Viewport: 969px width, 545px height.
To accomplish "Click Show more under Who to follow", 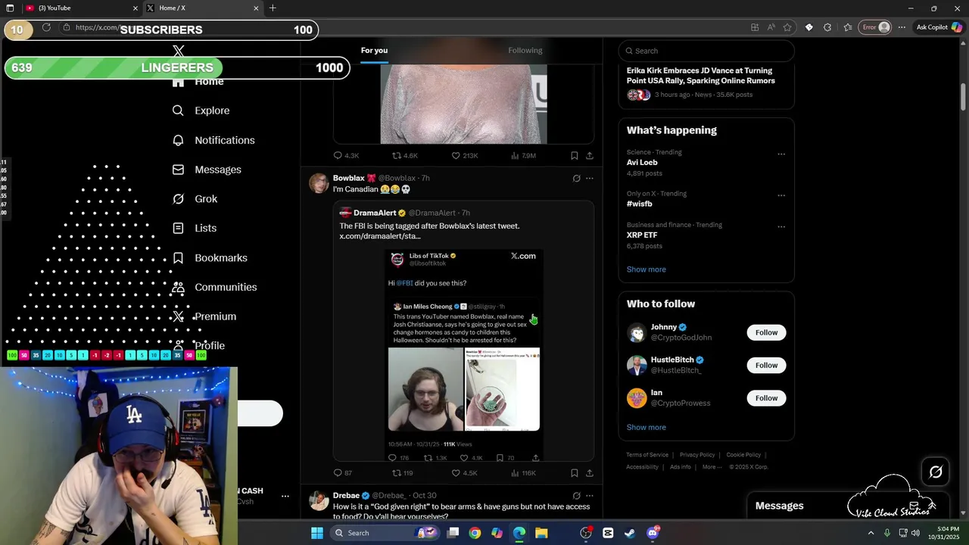I will click(646, 428).
